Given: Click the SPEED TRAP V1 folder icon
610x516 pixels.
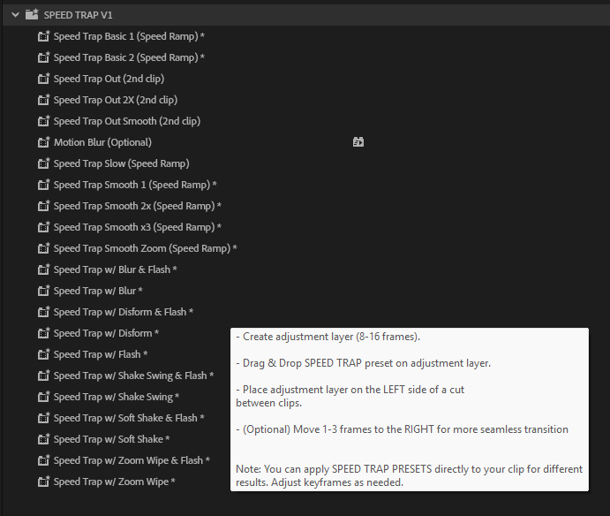Looking at the screenshot, I should tap(32, 15).
